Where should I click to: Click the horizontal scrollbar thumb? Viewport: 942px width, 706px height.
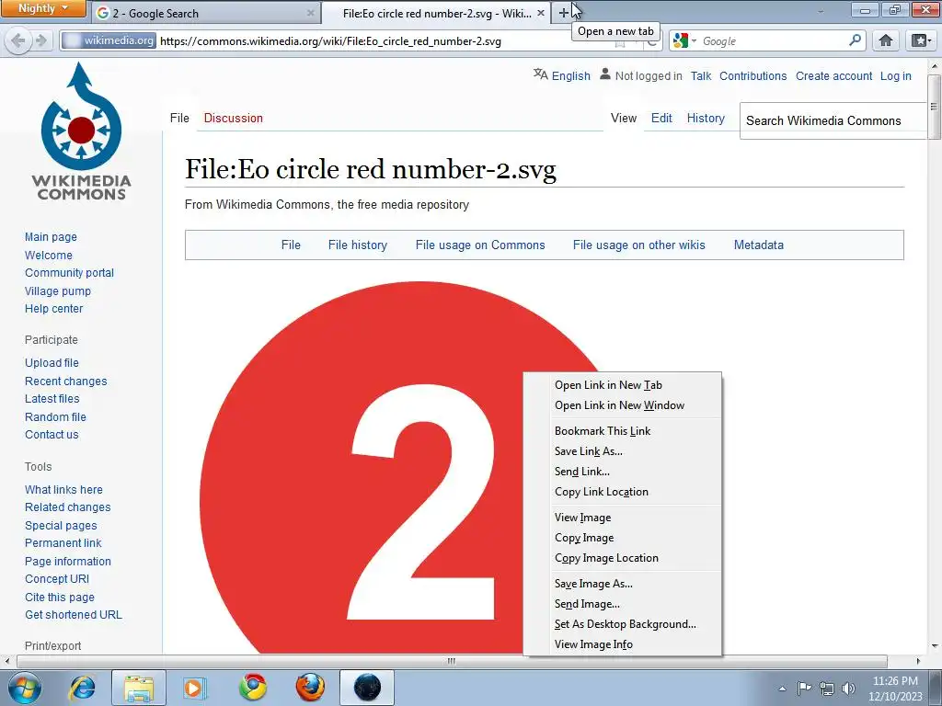click(451, 661)
